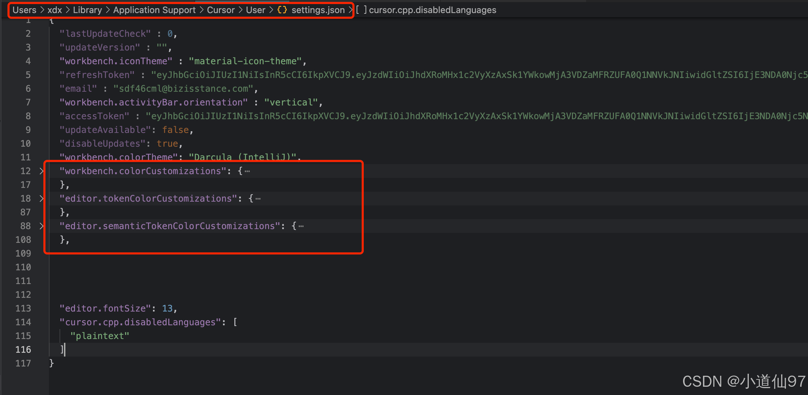This screenshot has height=395, width=808.
Task: Unfold the editor.tokenColorCustomizations section at line 18
Action: (x=41, y=199)
